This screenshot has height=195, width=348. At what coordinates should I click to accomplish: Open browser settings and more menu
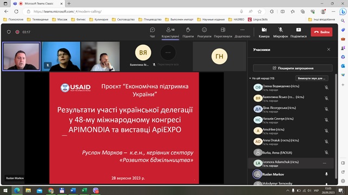pyautogui.click(x=333, y=11)
